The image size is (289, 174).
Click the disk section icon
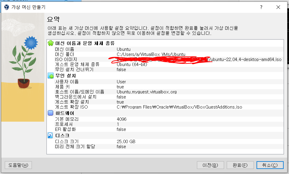pyautogui.click(x=50, y=135)
